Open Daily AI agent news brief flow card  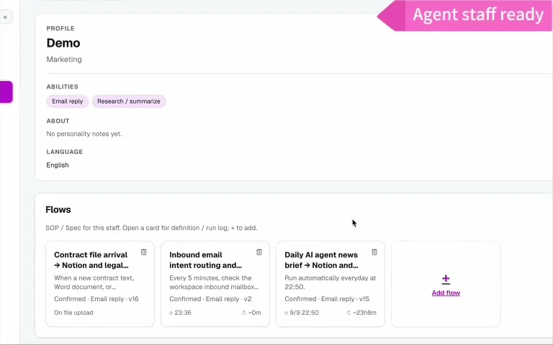(x=331, y=284)
